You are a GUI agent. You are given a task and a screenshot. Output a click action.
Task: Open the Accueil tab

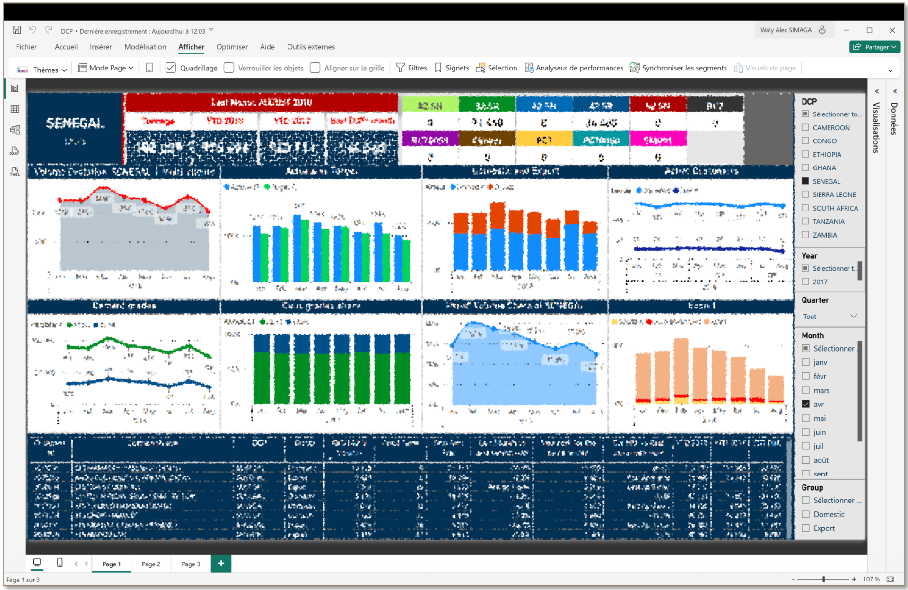tap(66, 47)
